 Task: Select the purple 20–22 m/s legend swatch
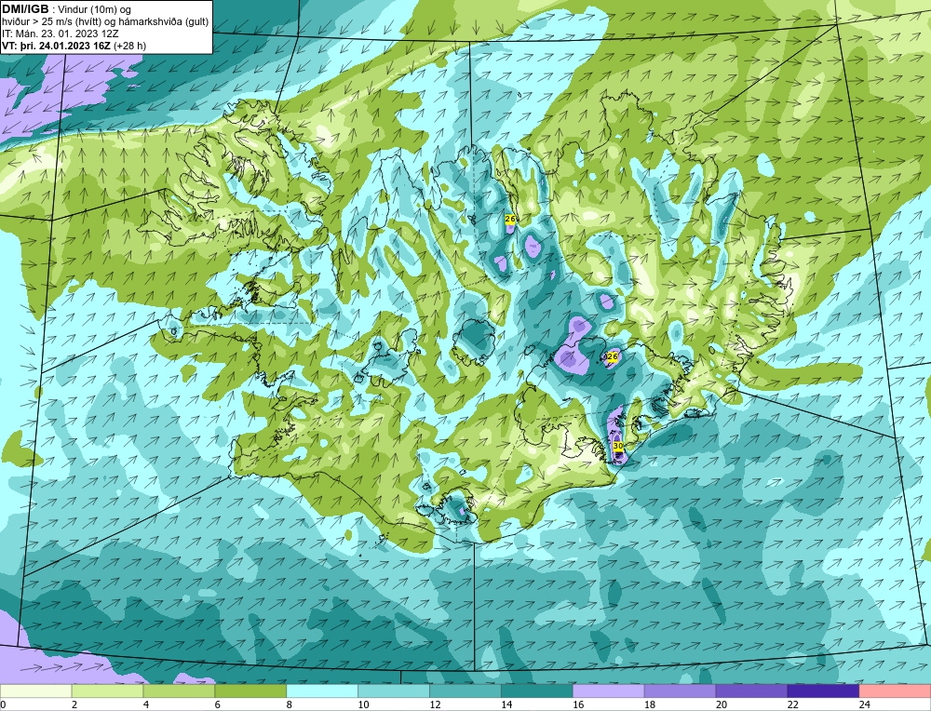click(751, 691)
